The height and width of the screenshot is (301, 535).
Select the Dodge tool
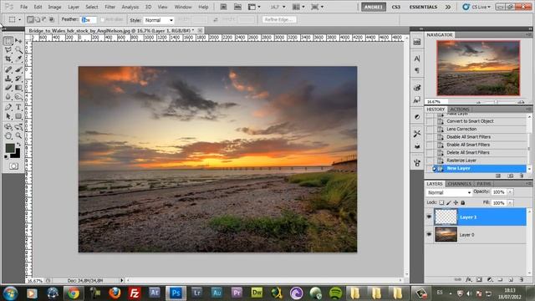pos(18,97)
